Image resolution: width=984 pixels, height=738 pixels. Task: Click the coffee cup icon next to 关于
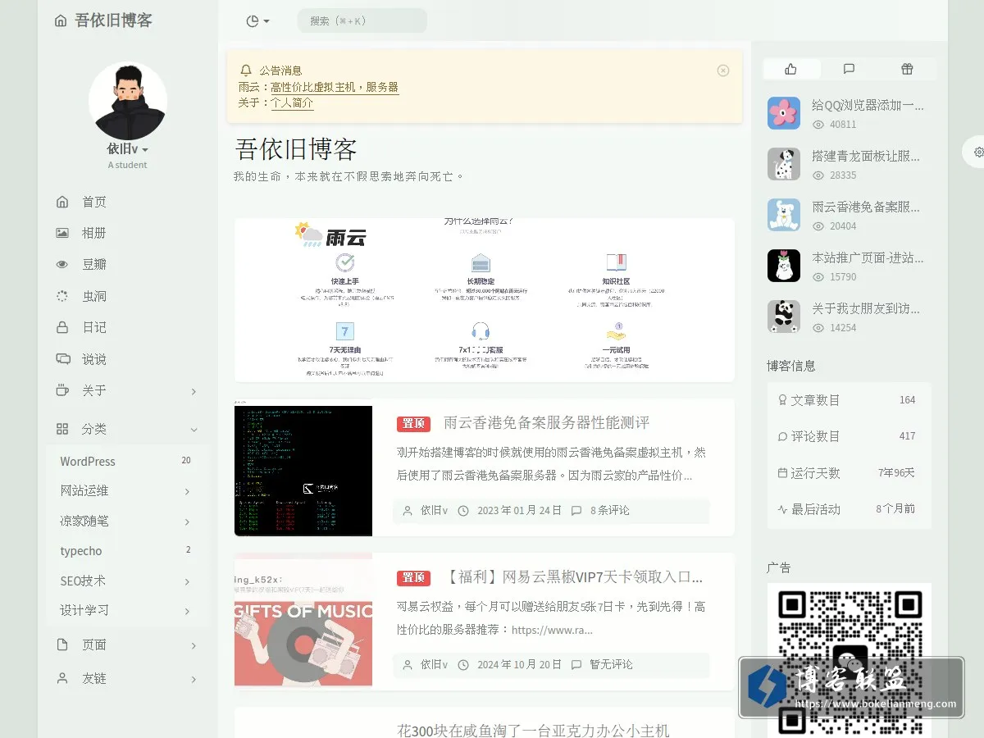pos(62,390)
